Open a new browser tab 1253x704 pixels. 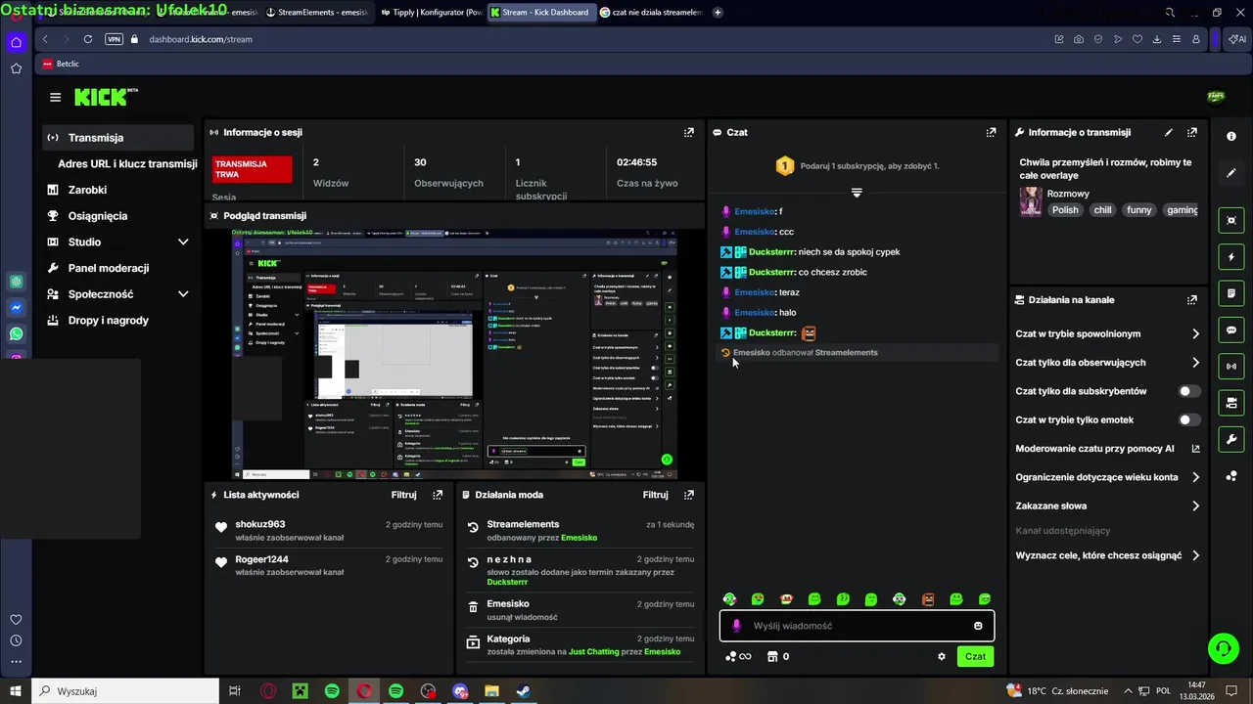(718, 13)
